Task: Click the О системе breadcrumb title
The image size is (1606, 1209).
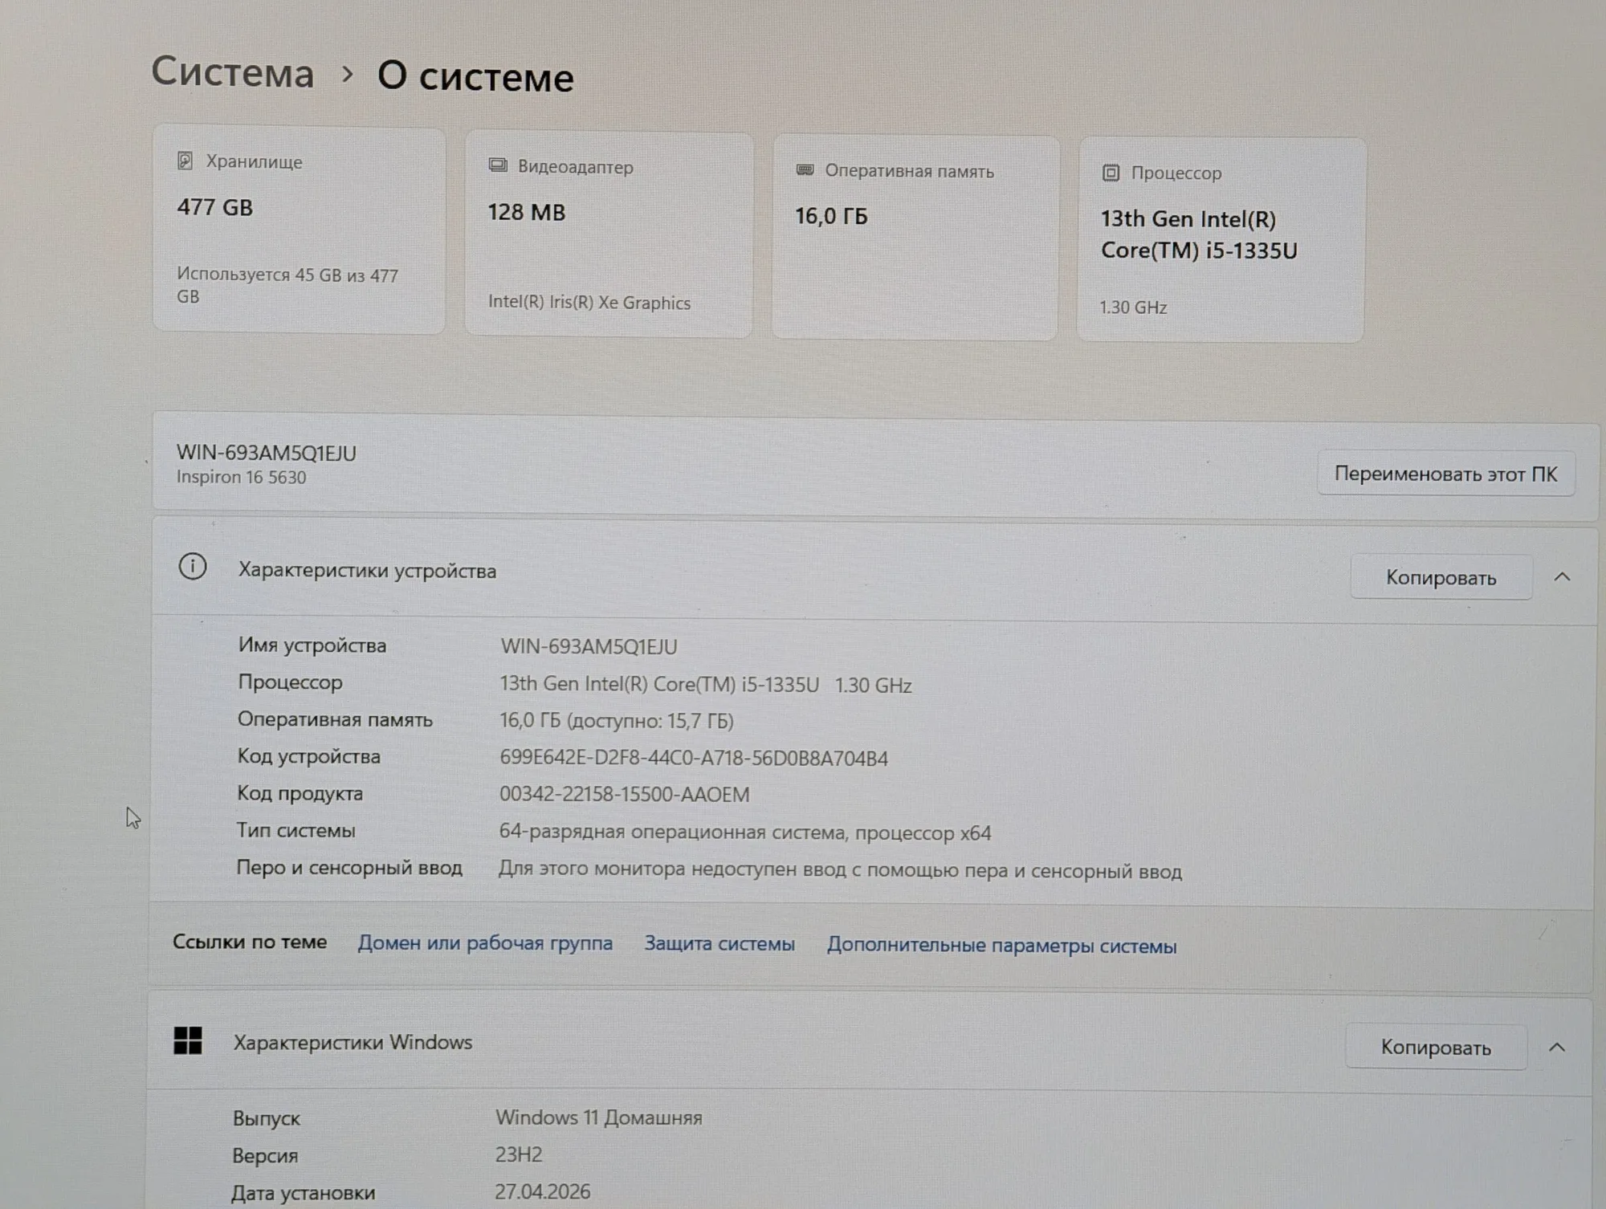Action: point(475,77)
